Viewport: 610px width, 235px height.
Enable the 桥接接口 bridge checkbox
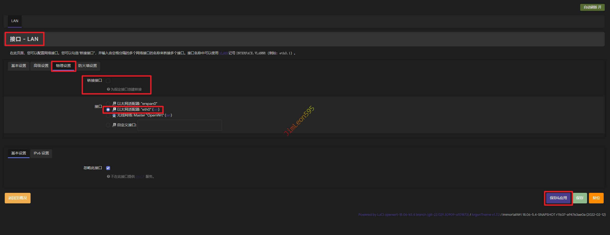click(x=108, y=81)
